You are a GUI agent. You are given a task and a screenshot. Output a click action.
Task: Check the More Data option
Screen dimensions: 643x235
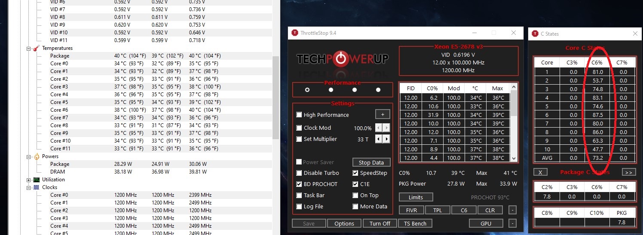click(355, 206)
